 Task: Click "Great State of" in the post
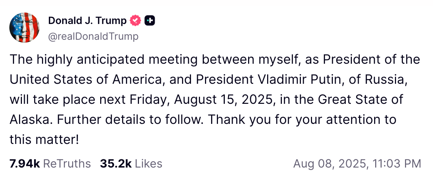(361, 100)
